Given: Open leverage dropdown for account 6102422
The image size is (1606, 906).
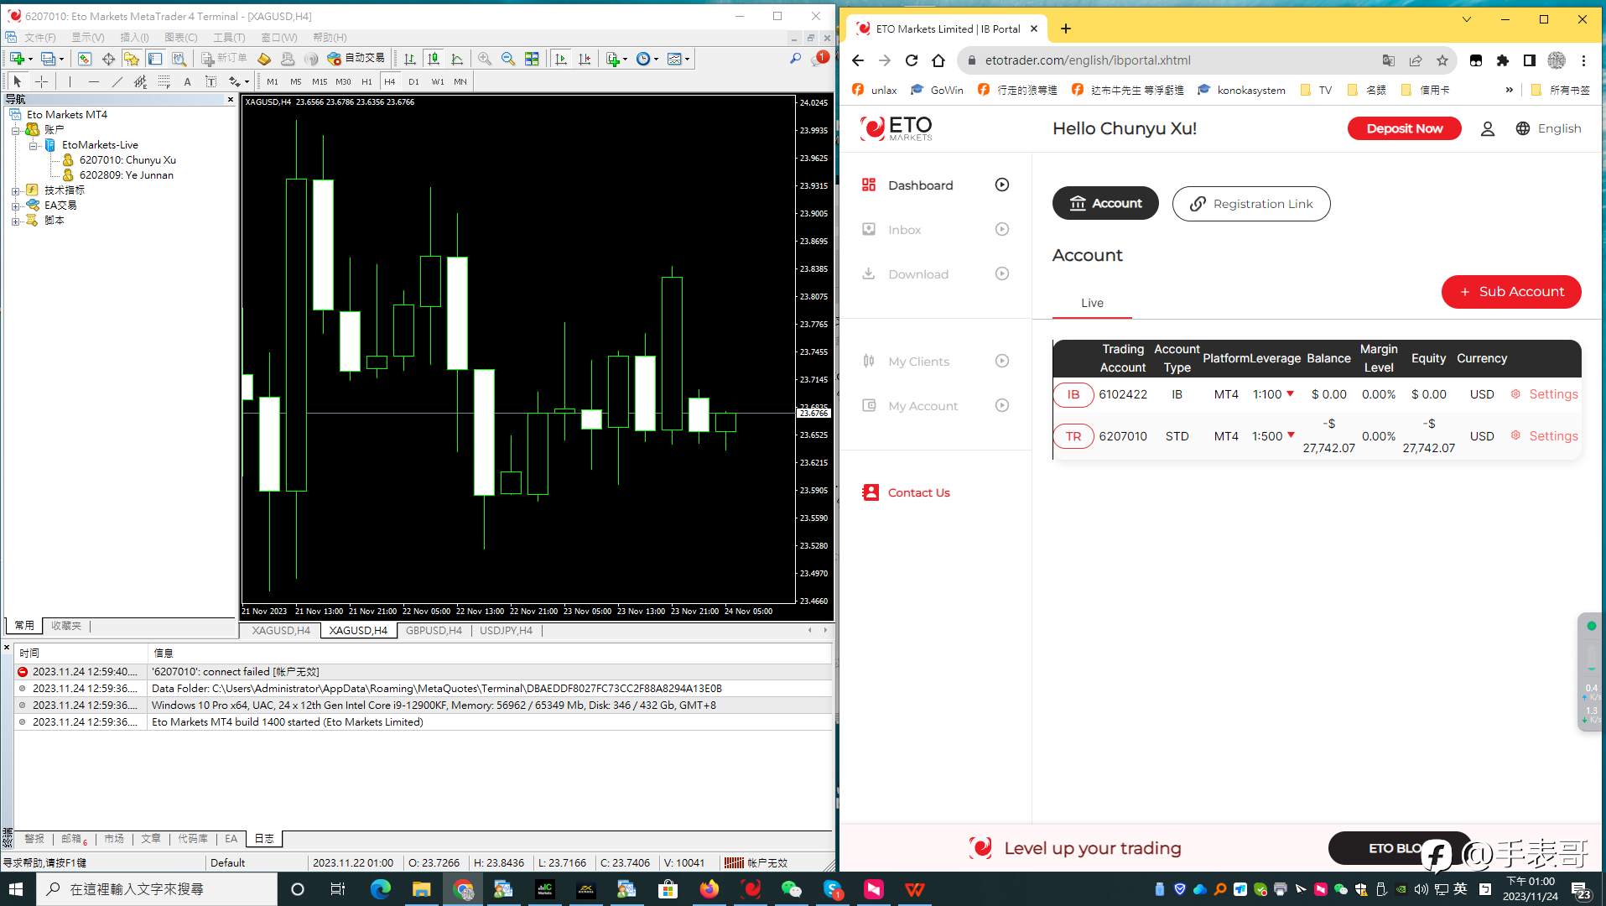Looking at the screenshot, I should click(1290, 393).
